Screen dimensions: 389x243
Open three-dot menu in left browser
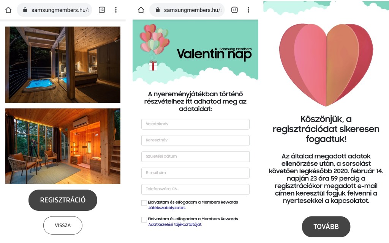(116, 10)
